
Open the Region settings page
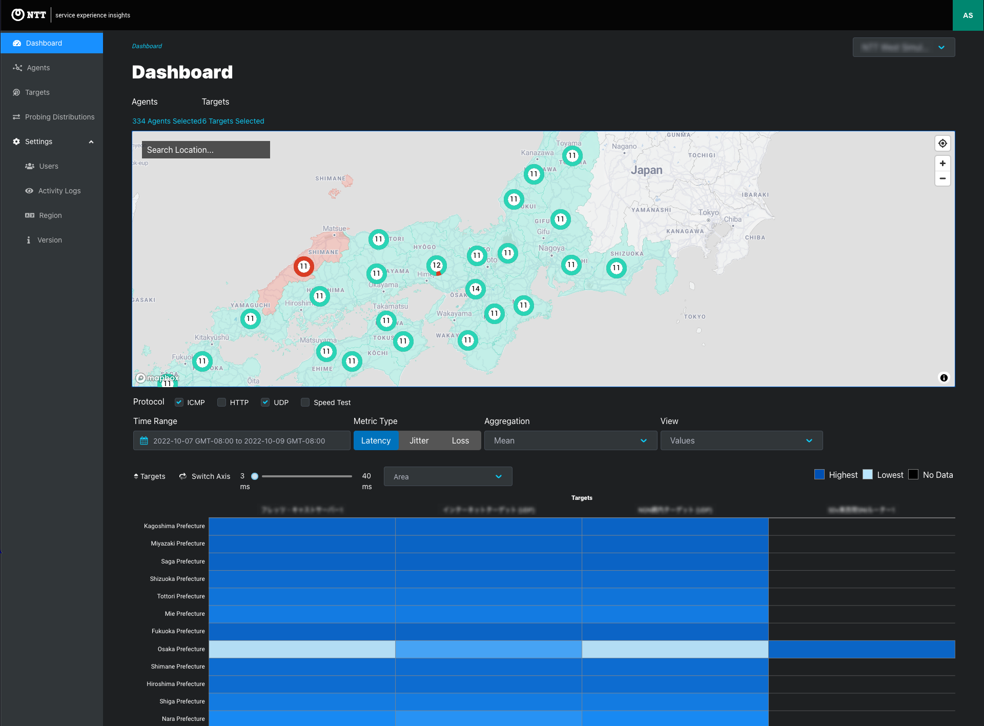tap(51, 215)
